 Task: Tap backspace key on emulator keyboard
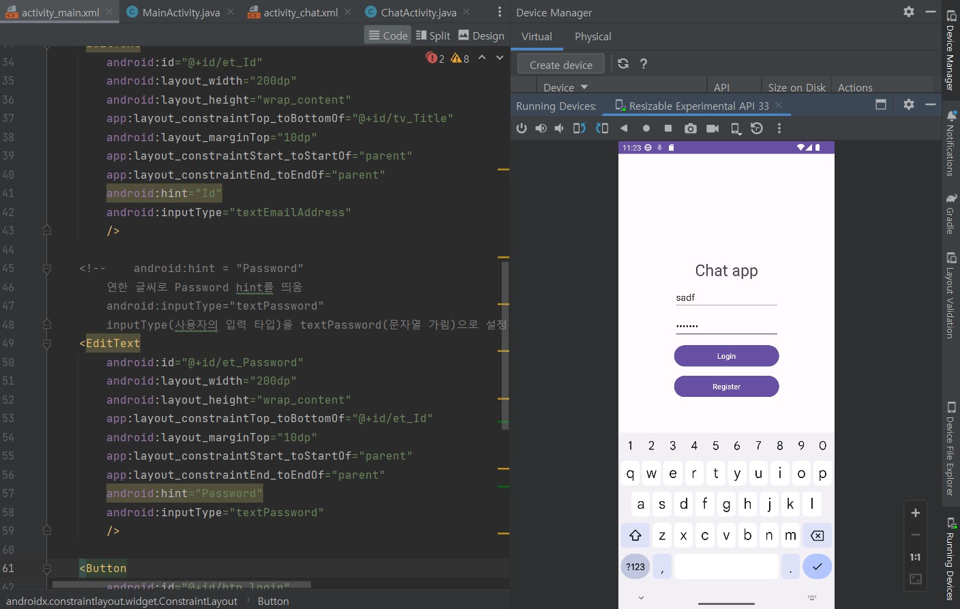pyautogui.click(x=817, y=535)
